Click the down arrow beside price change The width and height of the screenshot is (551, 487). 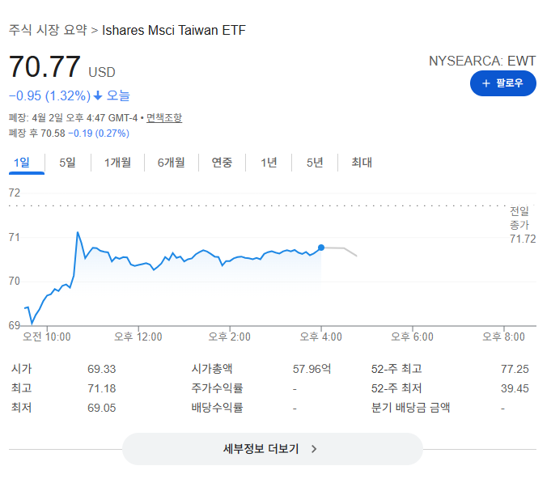tap(98, 95)
